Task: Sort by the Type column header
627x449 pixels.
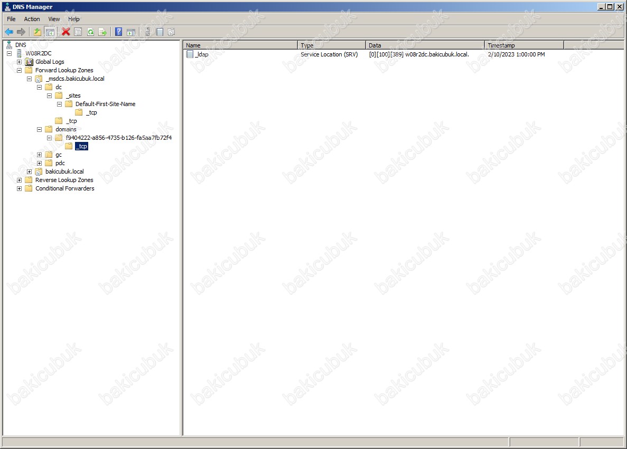Action: (332, 45)
